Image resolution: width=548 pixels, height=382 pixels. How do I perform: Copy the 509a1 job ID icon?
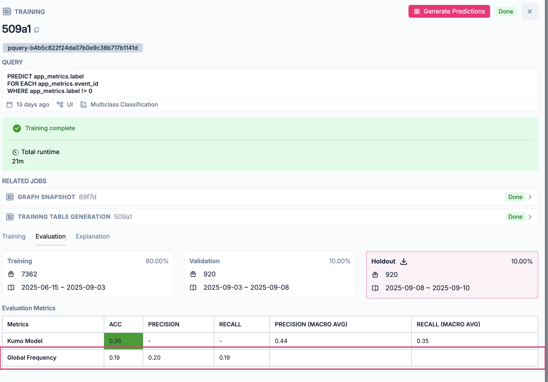point(37,30)
